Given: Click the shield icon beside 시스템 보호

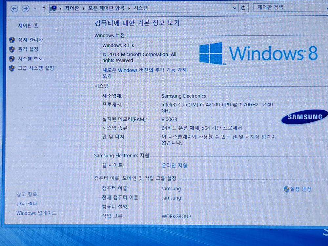Looking at the screenshot, I should click(12, 59).
